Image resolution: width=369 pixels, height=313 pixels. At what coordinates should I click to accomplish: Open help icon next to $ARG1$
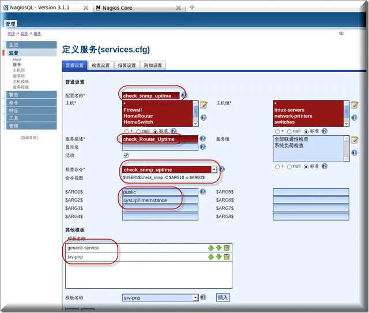tap(202, 191)
